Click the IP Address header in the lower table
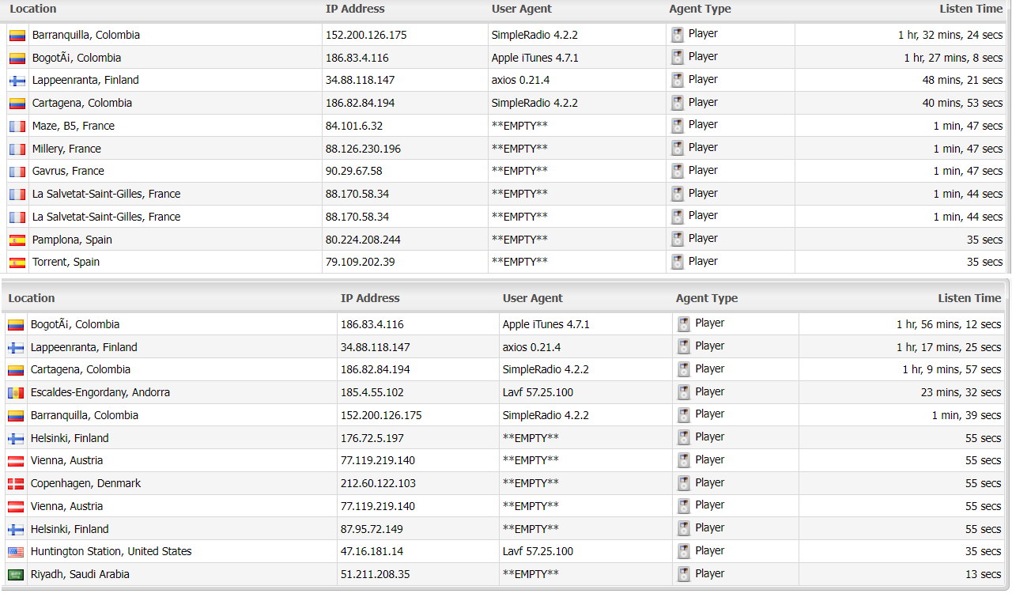Viewport: 1012px width, 601px height. 370,298
